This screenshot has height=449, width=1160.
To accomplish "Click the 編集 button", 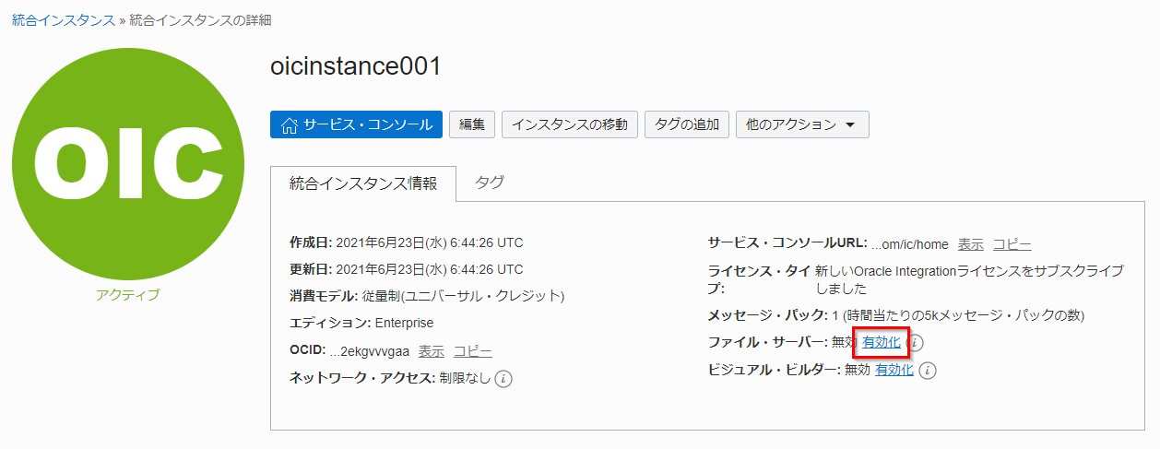I will coord(472,124).
